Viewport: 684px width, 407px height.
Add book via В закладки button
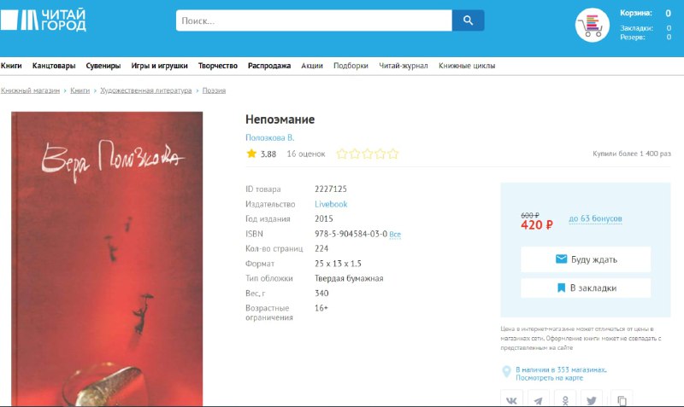pyautogui.click(x=586, y=288)
